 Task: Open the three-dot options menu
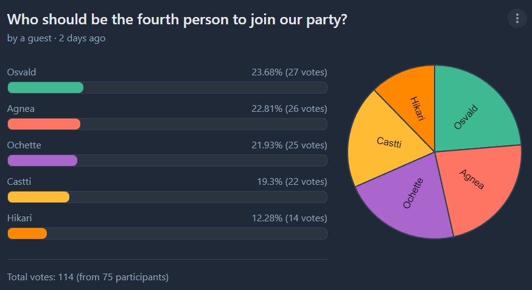pyautogui.click(x=517, y=18)
